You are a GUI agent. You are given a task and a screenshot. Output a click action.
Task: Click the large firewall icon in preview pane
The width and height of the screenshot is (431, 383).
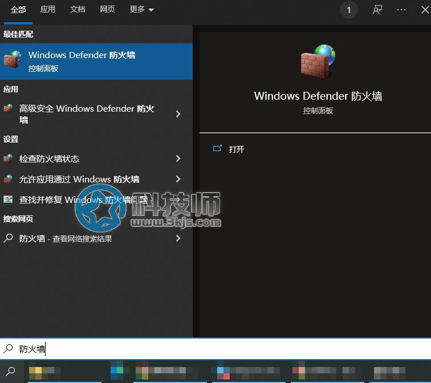coord(318,62)
